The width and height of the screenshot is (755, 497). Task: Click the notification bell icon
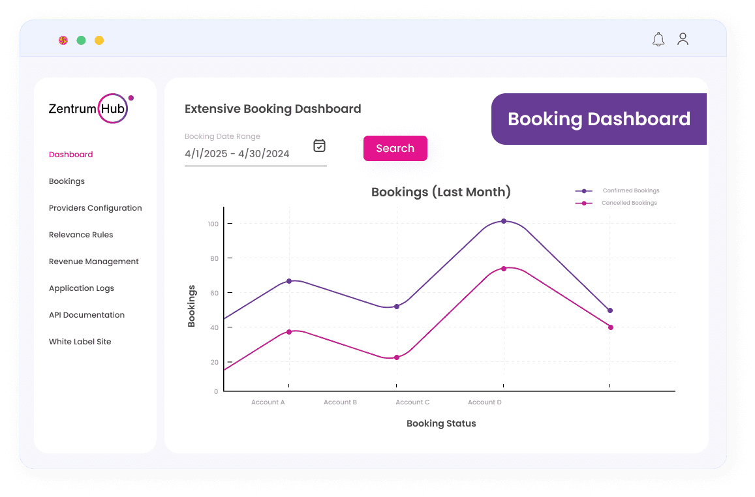point(658,38)
